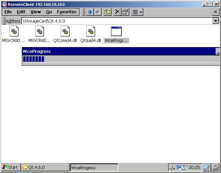Open the Favorites menu

67,12
